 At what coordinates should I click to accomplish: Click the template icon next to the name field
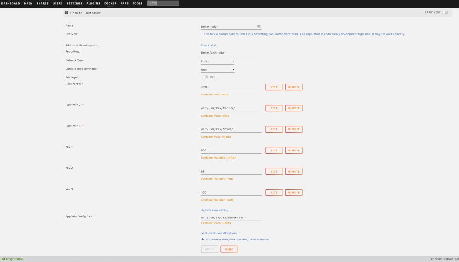[x=259, y=27]
